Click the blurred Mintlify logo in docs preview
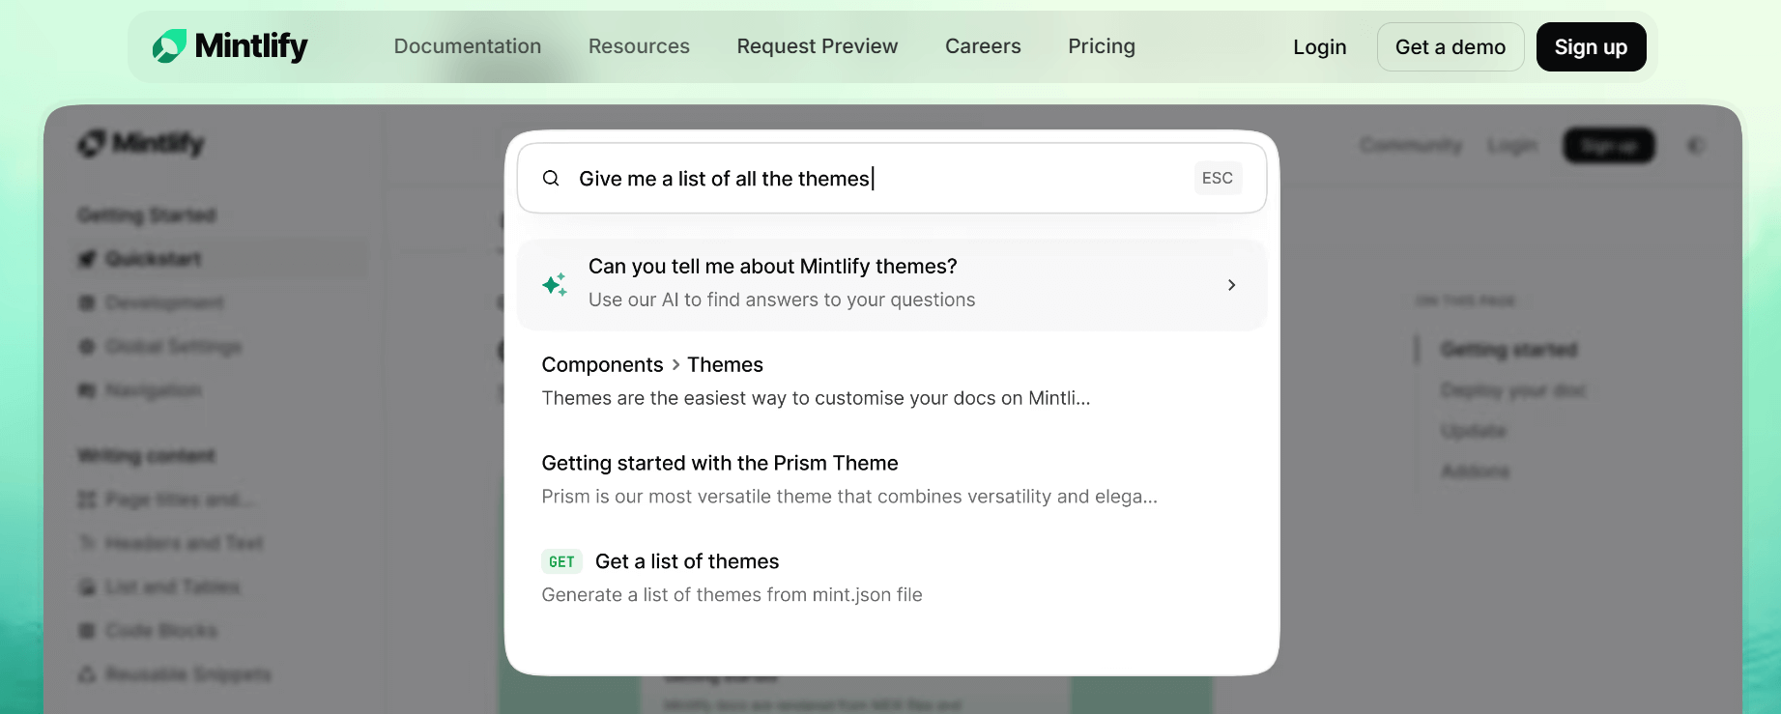 (x=141, y=144)
